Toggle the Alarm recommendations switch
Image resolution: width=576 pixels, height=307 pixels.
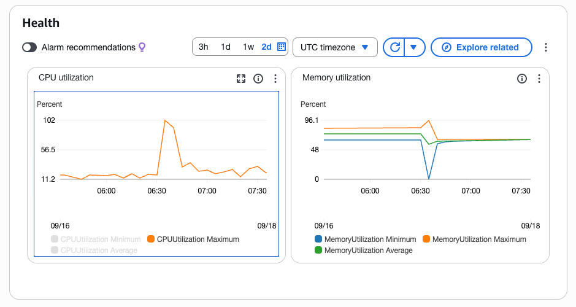29,47
